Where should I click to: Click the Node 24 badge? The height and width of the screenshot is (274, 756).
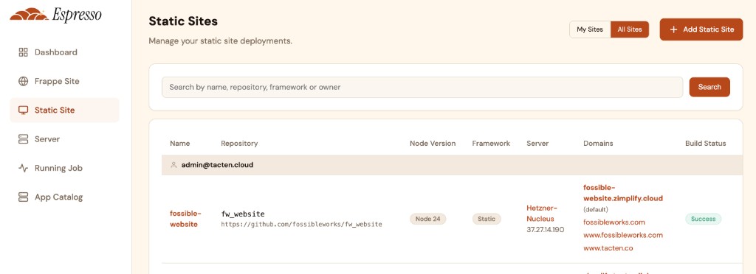point(428,219)
